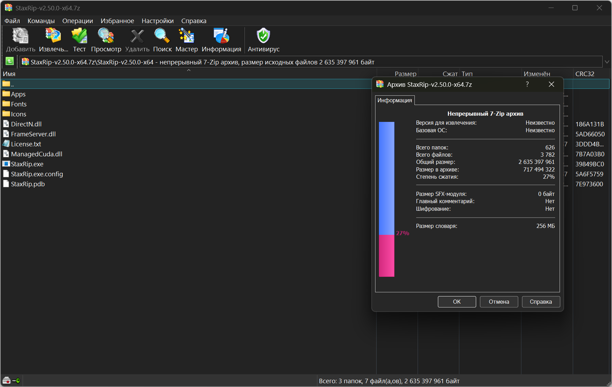612x387 pixels.
Task: Click the total folders value 626
Action: pos(550,147)
